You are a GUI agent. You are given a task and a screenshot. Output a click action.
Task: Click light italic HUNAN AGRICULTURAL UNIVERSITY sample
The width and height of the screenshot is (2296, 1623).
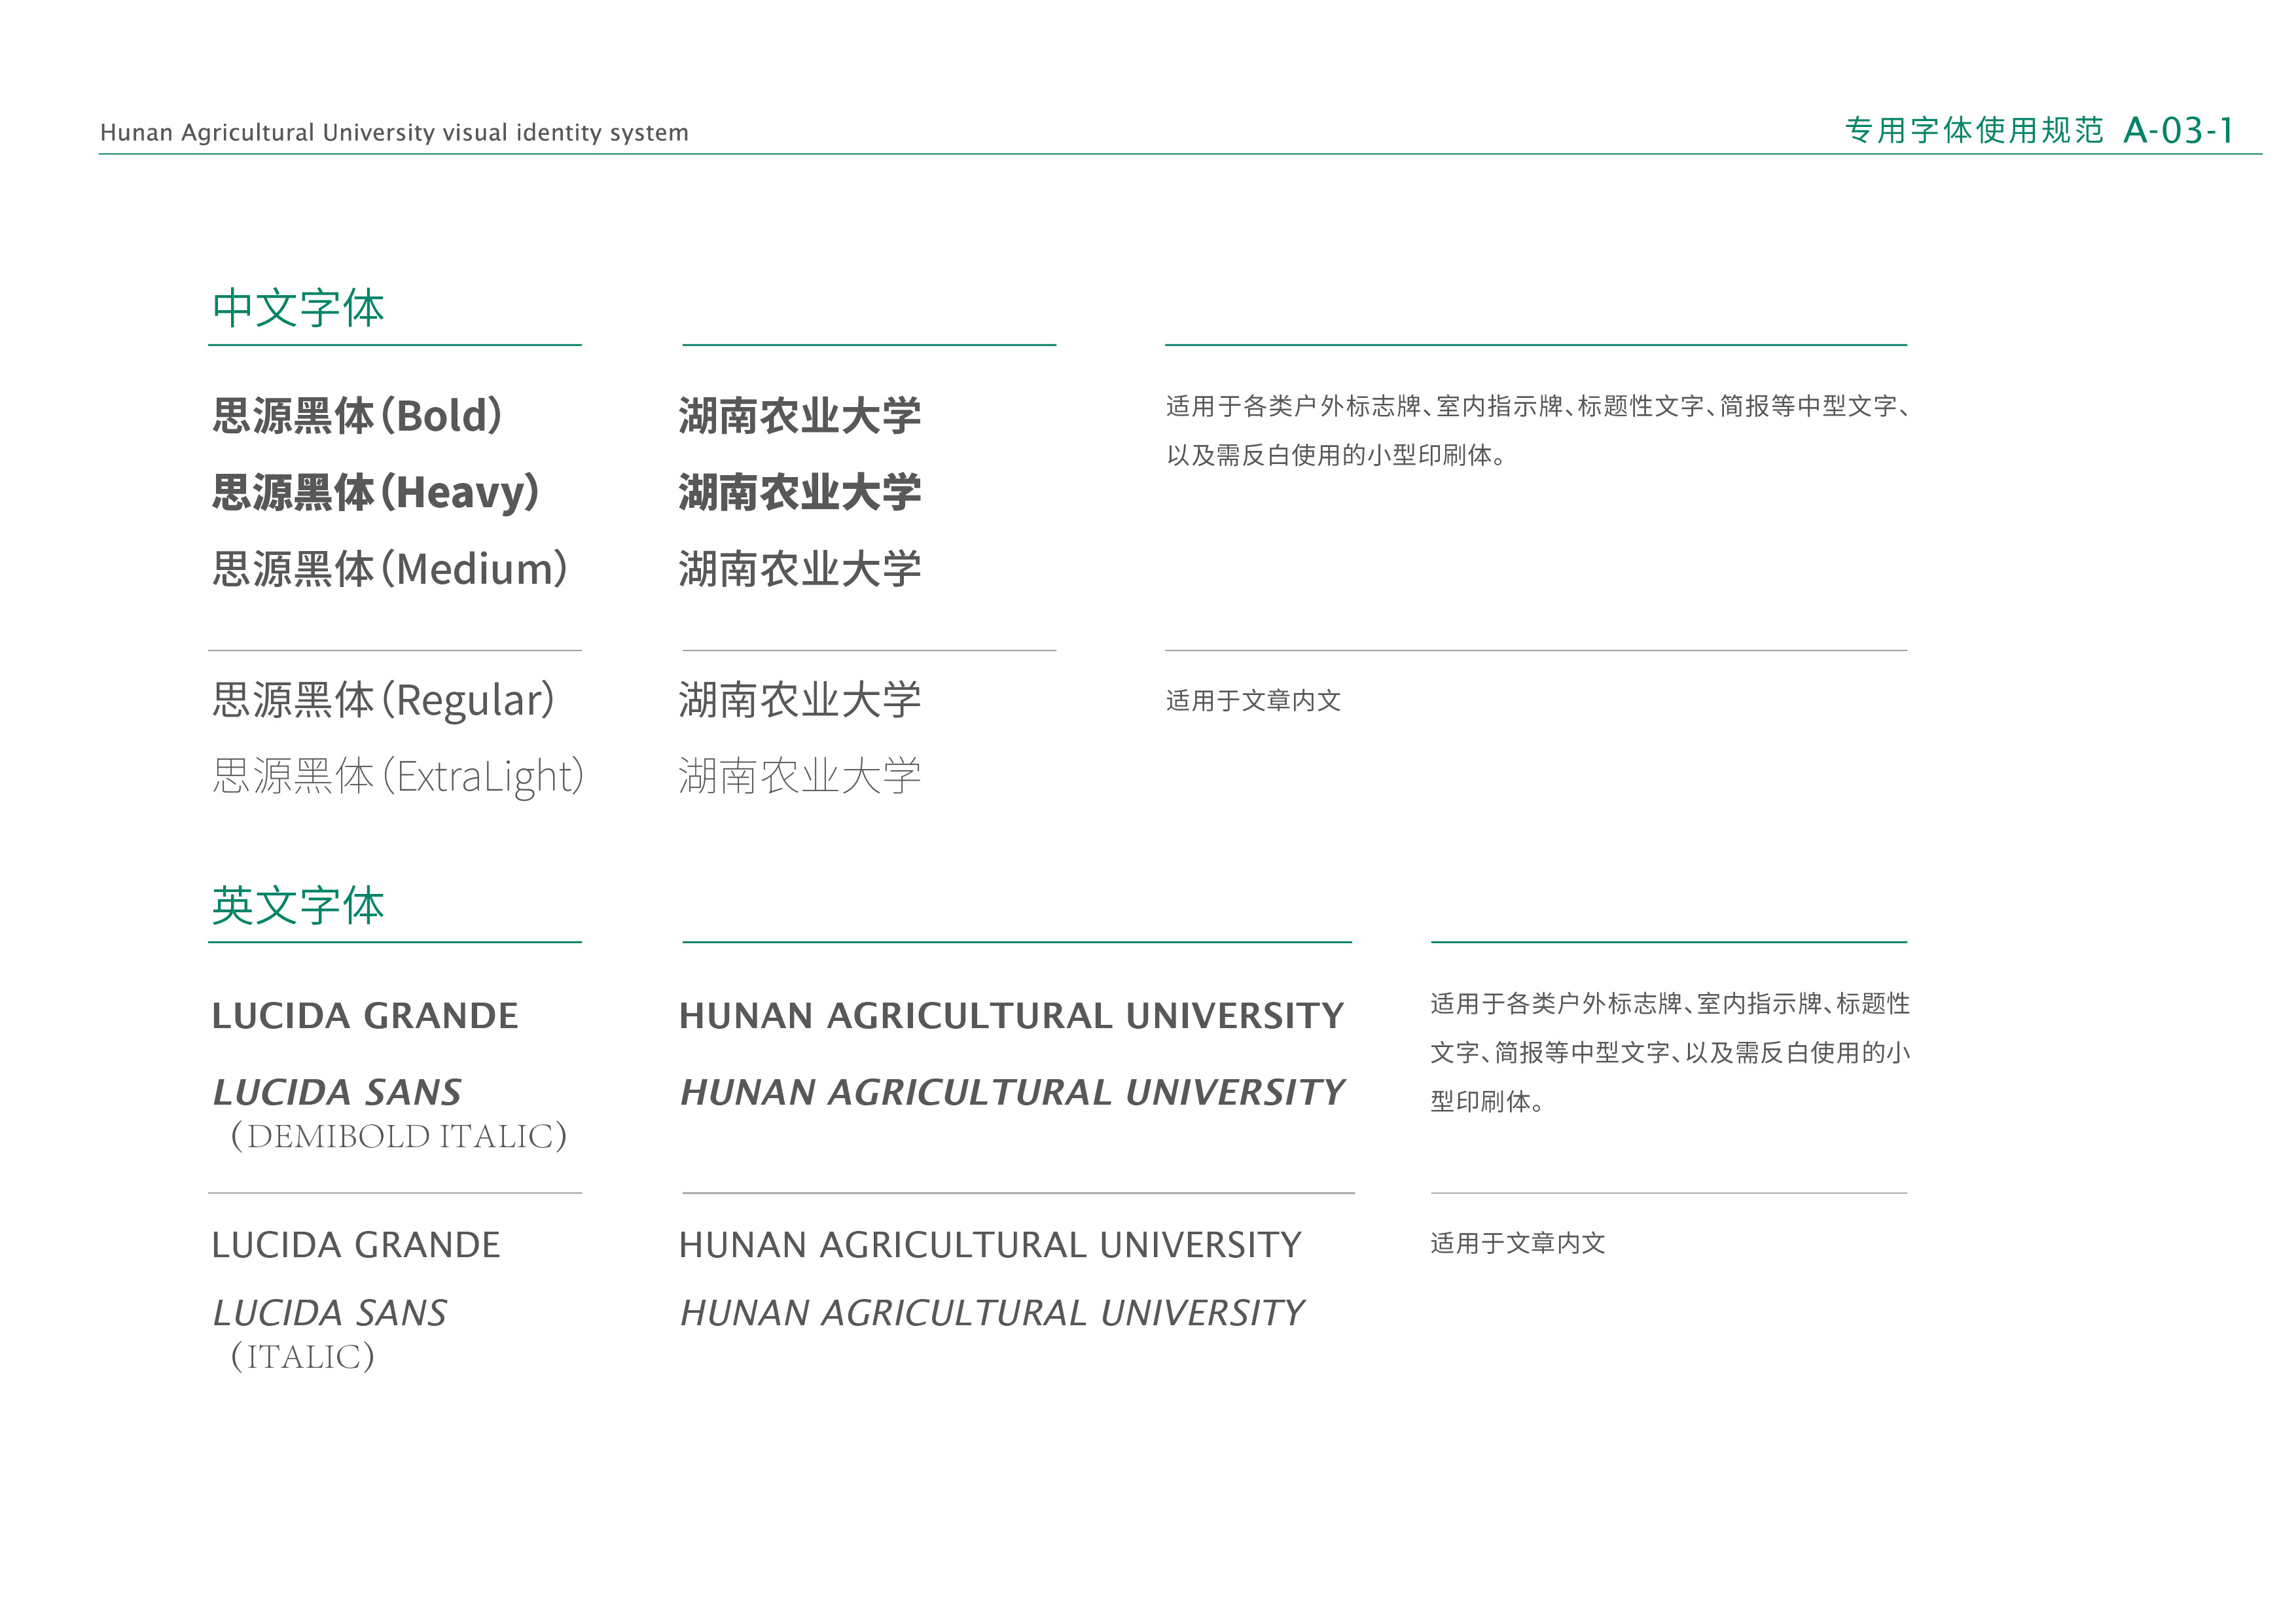(992, 1313)
